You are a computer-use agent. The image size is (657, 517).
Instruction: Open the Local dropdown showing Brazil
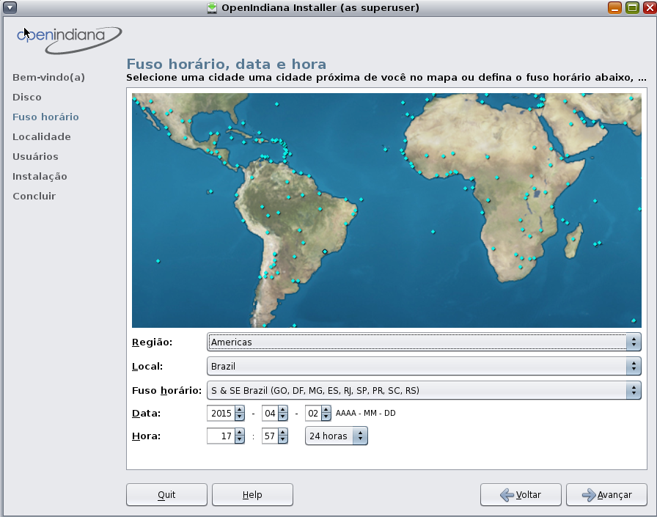[x=424, y=366]
